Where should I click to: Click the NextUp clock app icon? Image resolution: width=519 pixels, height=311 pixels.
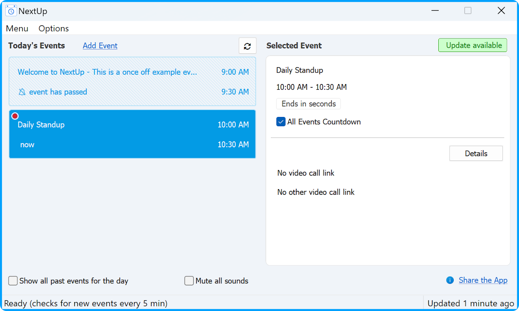click(x=11, y=11)
